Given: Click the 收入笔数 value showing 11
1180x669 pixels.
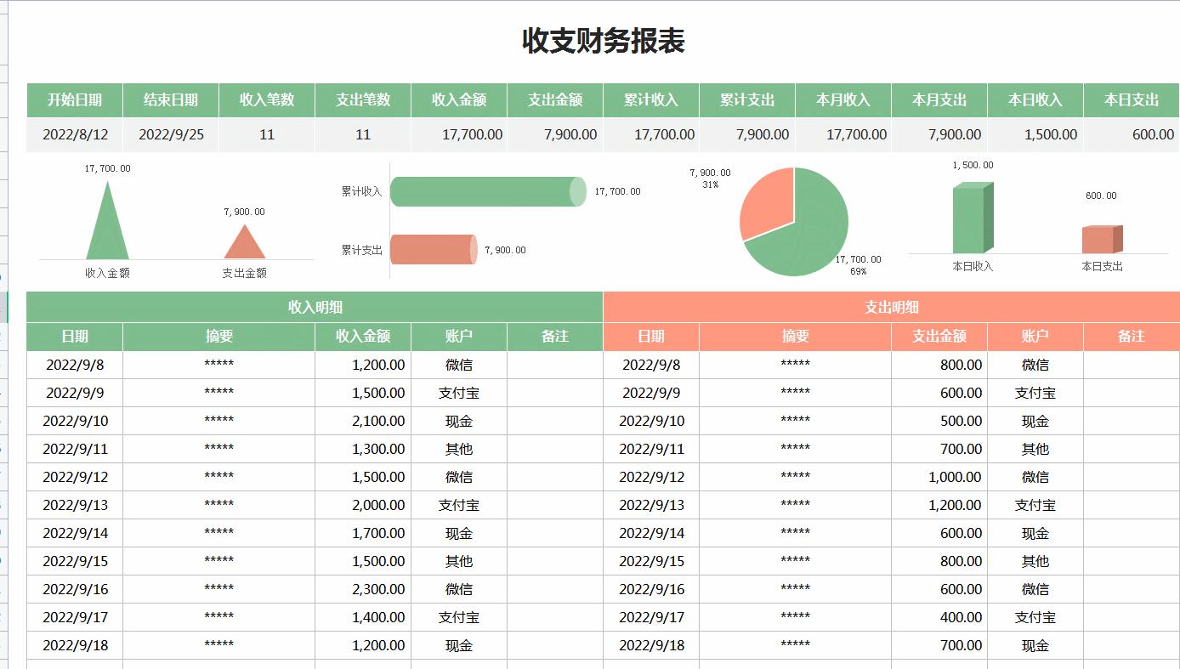Looking at the screenshot, I should [266, 134].
